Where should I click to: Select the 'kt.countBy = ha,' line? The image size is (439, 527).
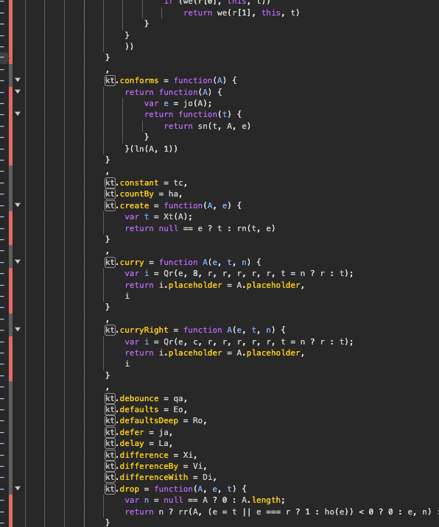(144, 194)
